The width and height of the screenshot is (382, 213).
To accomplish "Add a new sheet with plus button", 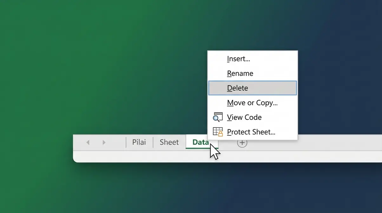I will 242,143.
